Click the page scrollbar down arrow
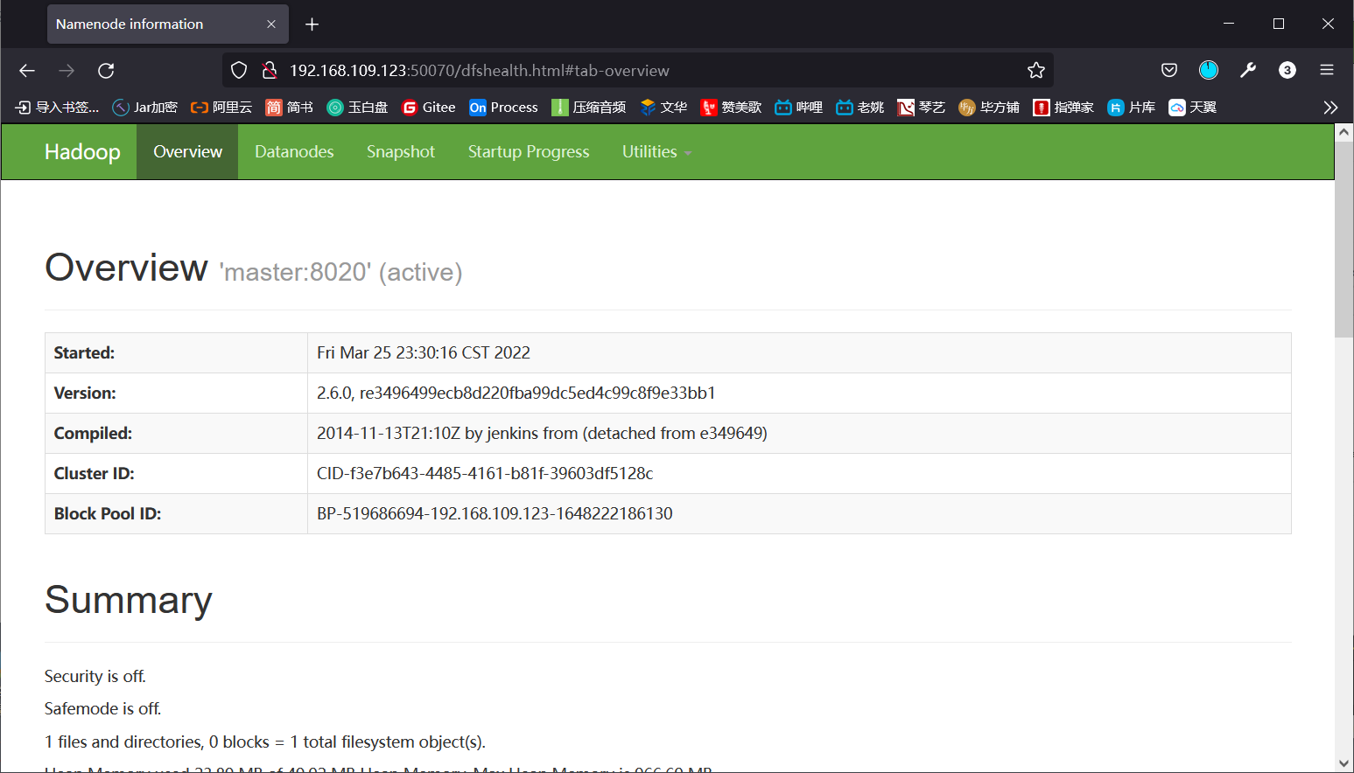Screen dimensions: 1354x773 (x=1343, y=763)
